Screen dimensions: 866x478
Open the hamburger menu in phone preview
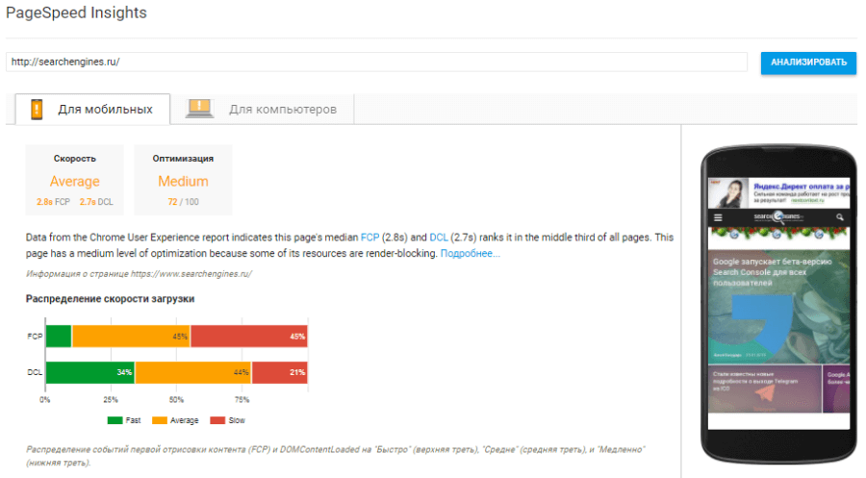click(718, 217)
